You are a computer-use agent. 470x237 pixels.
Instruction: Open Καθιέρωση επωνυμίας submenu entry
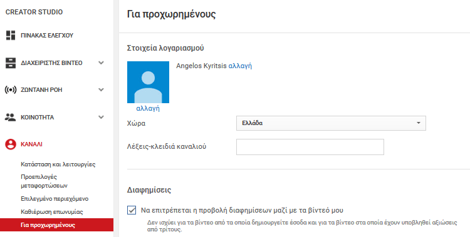pos(52,212)
